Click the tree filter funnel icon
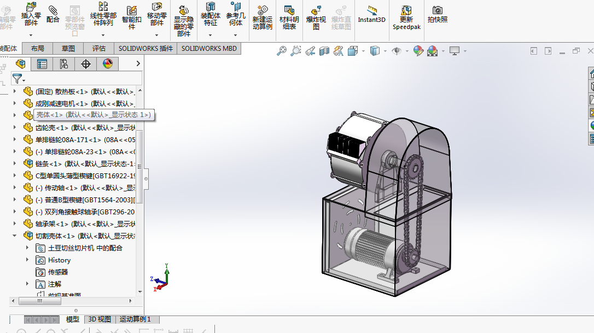Screen dimensions: 594x333 point(17,79)
